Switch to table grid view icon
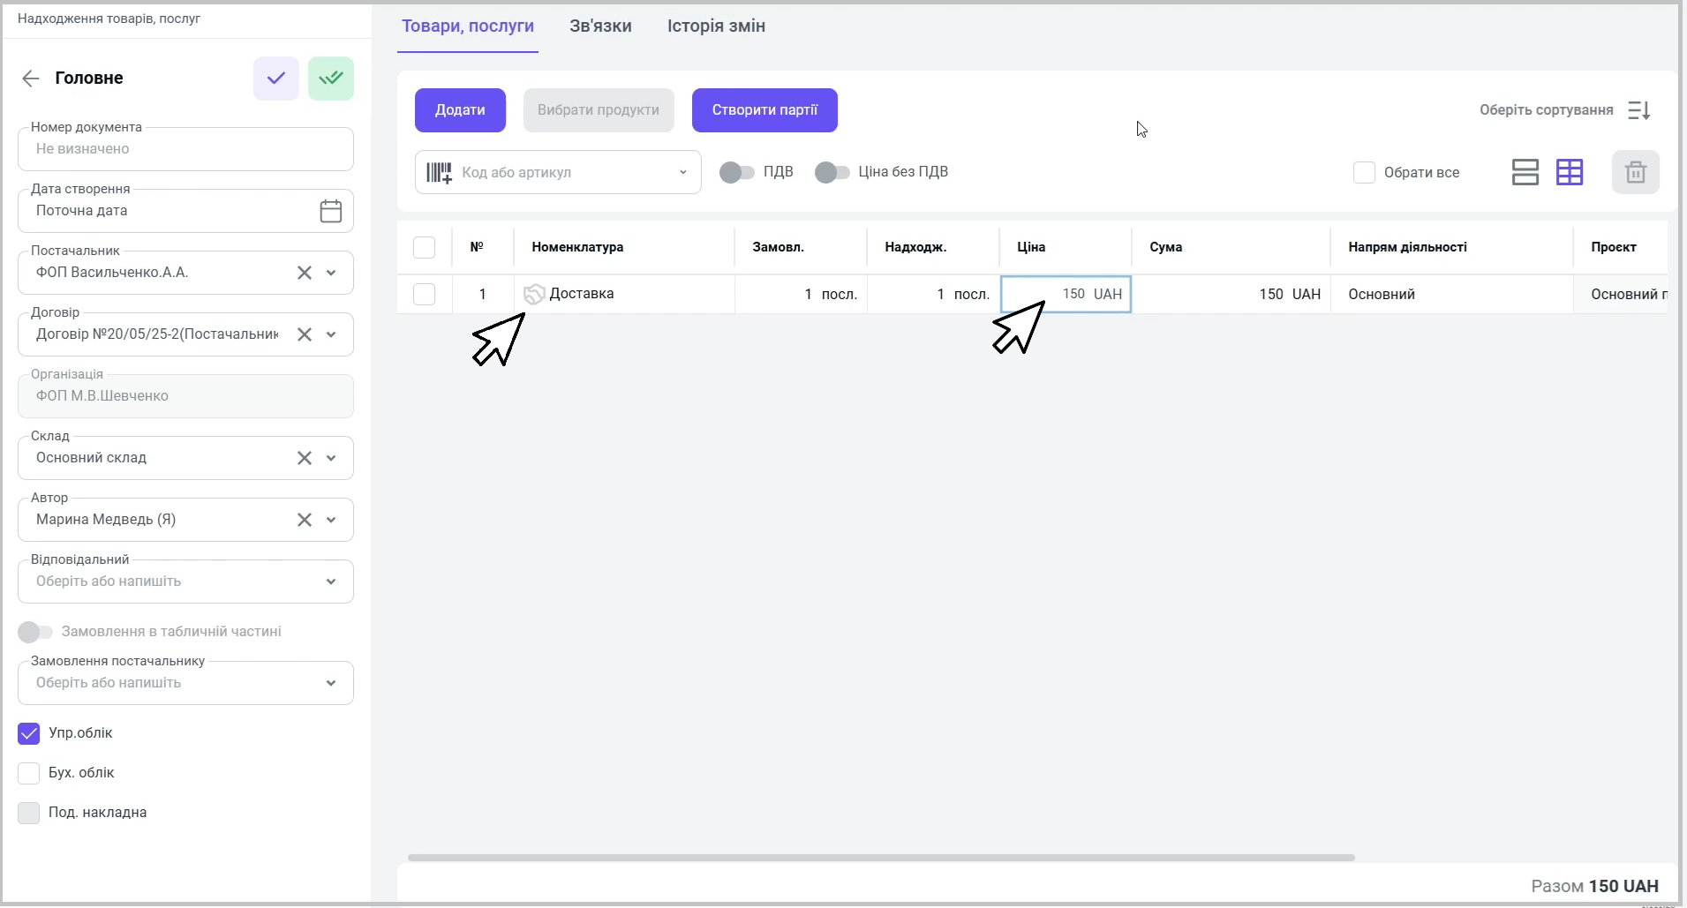The image size is (1687, 908). (1569, 172)
